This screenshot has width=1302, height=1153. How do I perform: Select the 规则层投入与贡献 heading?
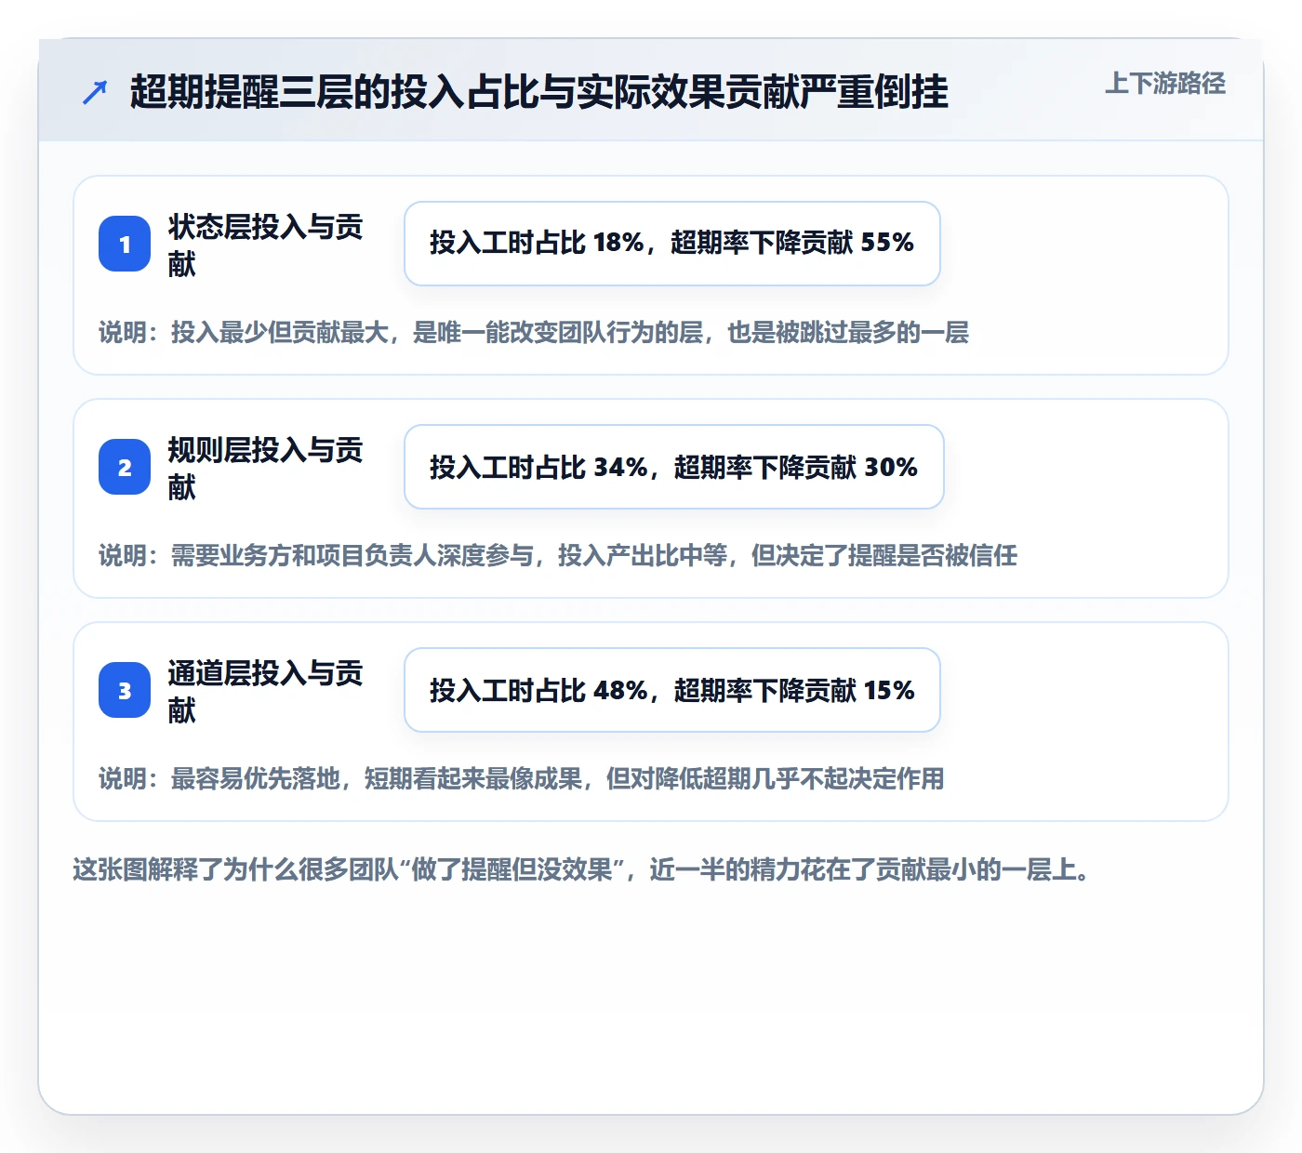(265, 468)
